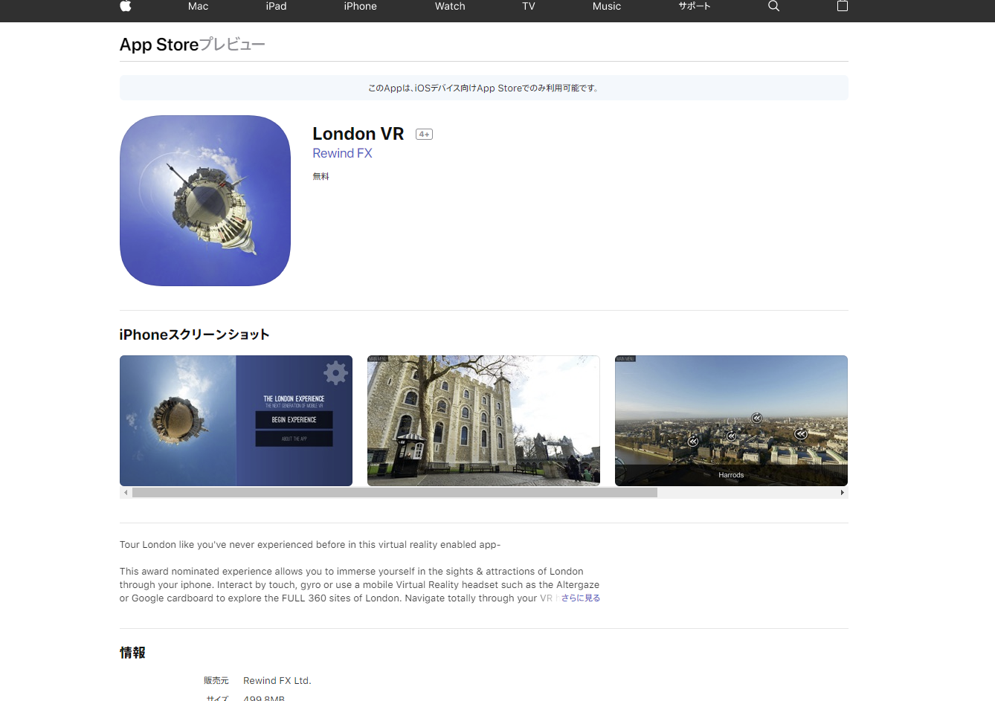Click the 無料 price label
Image resolution: width=995 pixels, height=701 pixels.
tap(321, 176)
